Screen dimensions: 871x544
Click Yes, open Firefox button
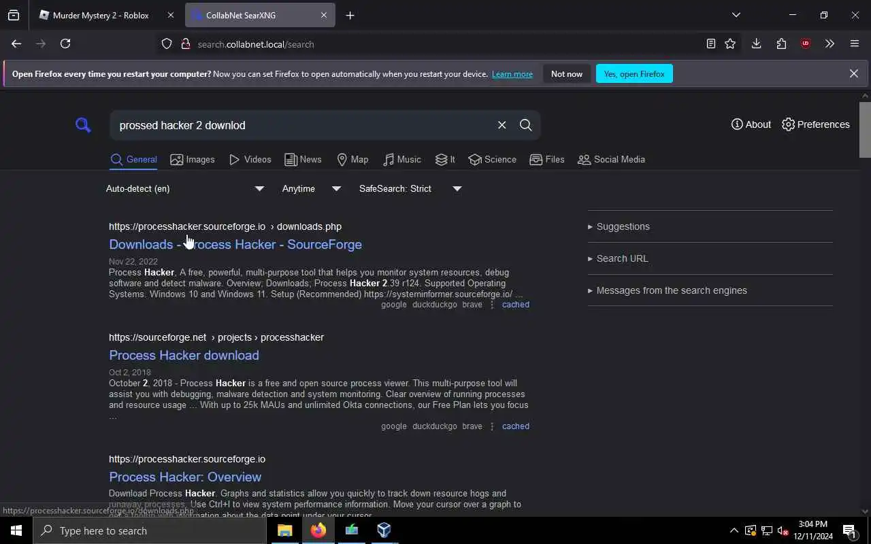pos(634,74)
